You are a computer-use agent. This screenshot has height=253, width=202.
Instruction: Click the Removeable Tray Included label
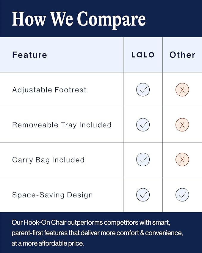tap(62, 125)
